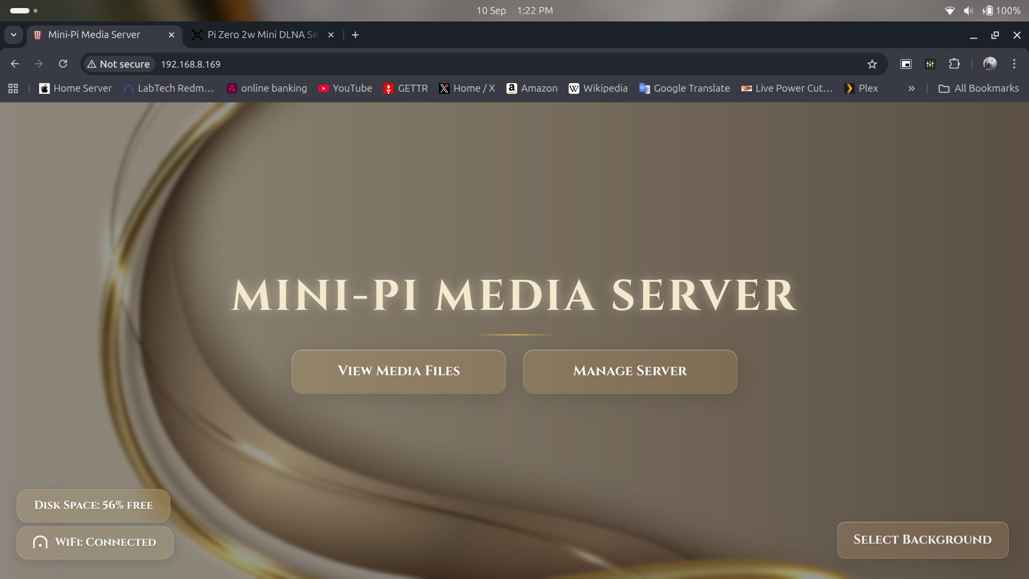
Task: Open the tab search dropdown chevron
Action: [x=13, y=35]
